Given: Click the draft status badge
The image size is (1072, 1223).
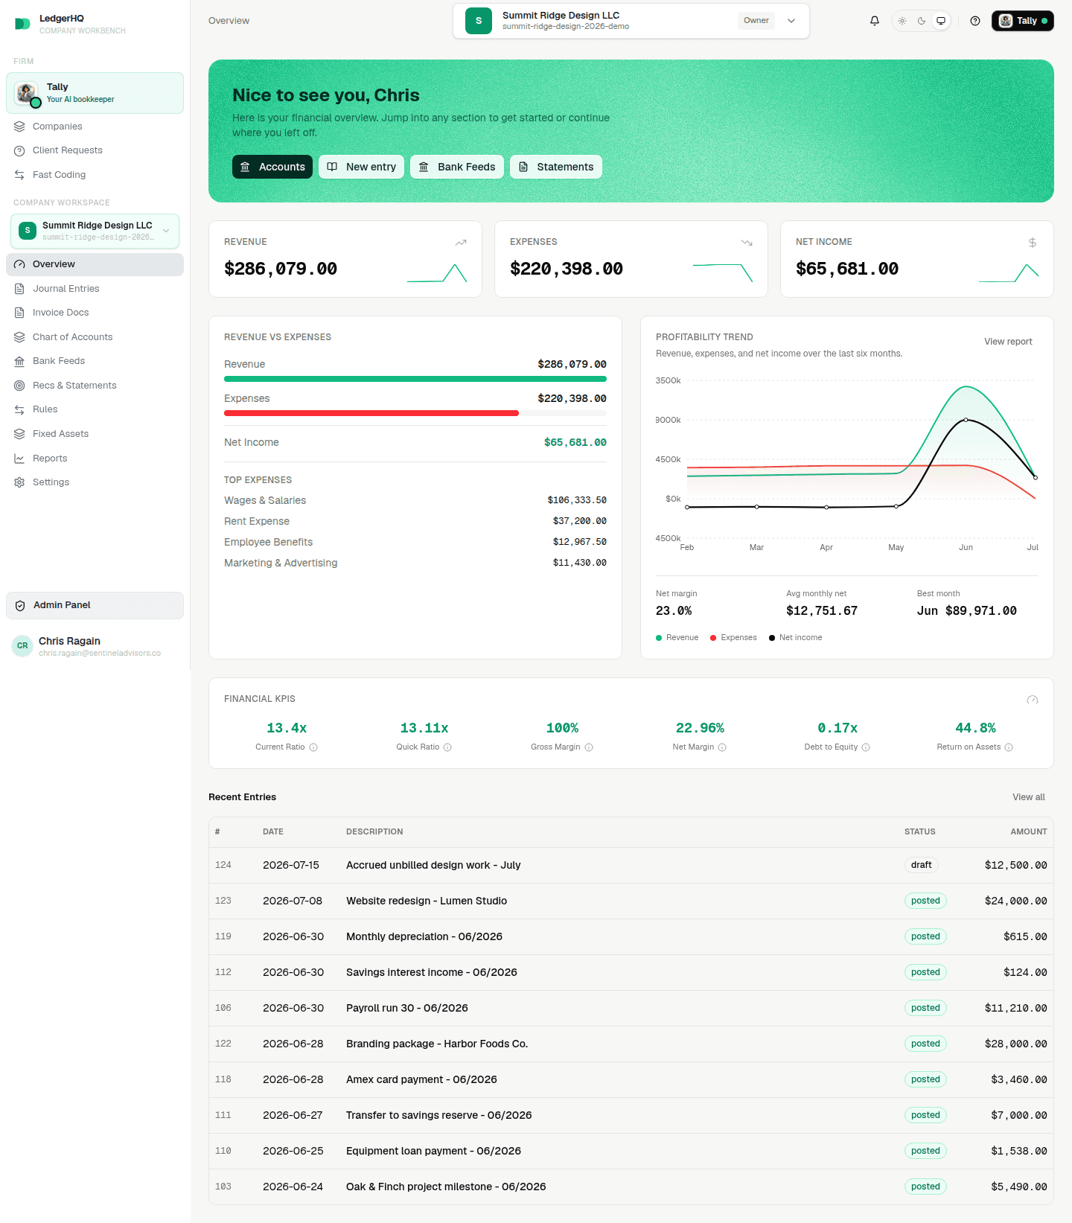Looking at the screenshot, I should 921,865.
